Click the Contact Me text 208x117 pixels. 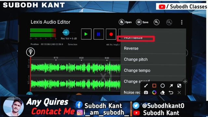[53, 111]
